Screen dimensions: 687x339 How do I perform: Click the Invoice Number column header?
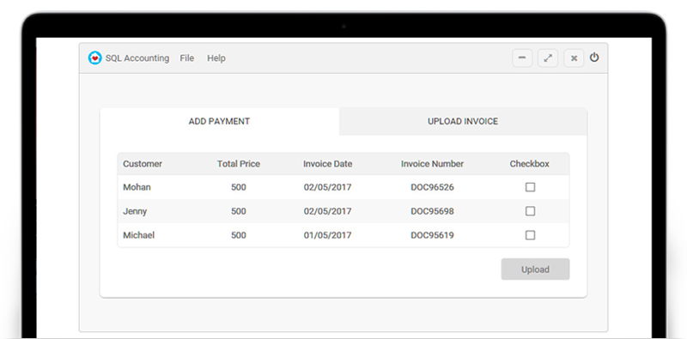coord(433,164)
